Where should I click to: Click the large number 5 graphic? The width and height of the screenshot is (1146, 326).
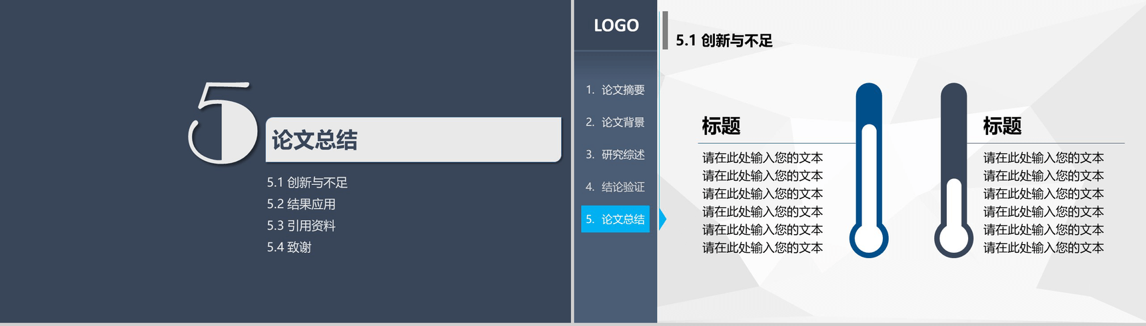pyautogui.click(x=223, y=123)
